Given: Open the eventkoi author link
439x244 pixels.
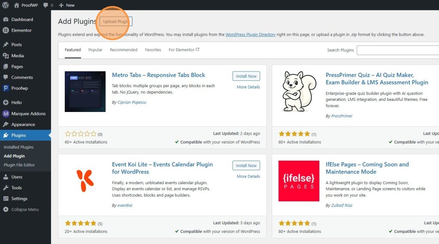Looking at the screenshot, I should (x=125, y=205).
